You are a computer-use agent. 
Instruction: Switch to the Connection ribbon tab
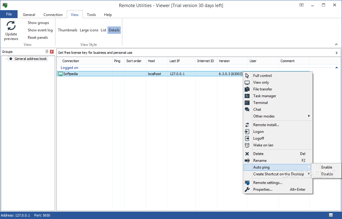pos(53,14)
